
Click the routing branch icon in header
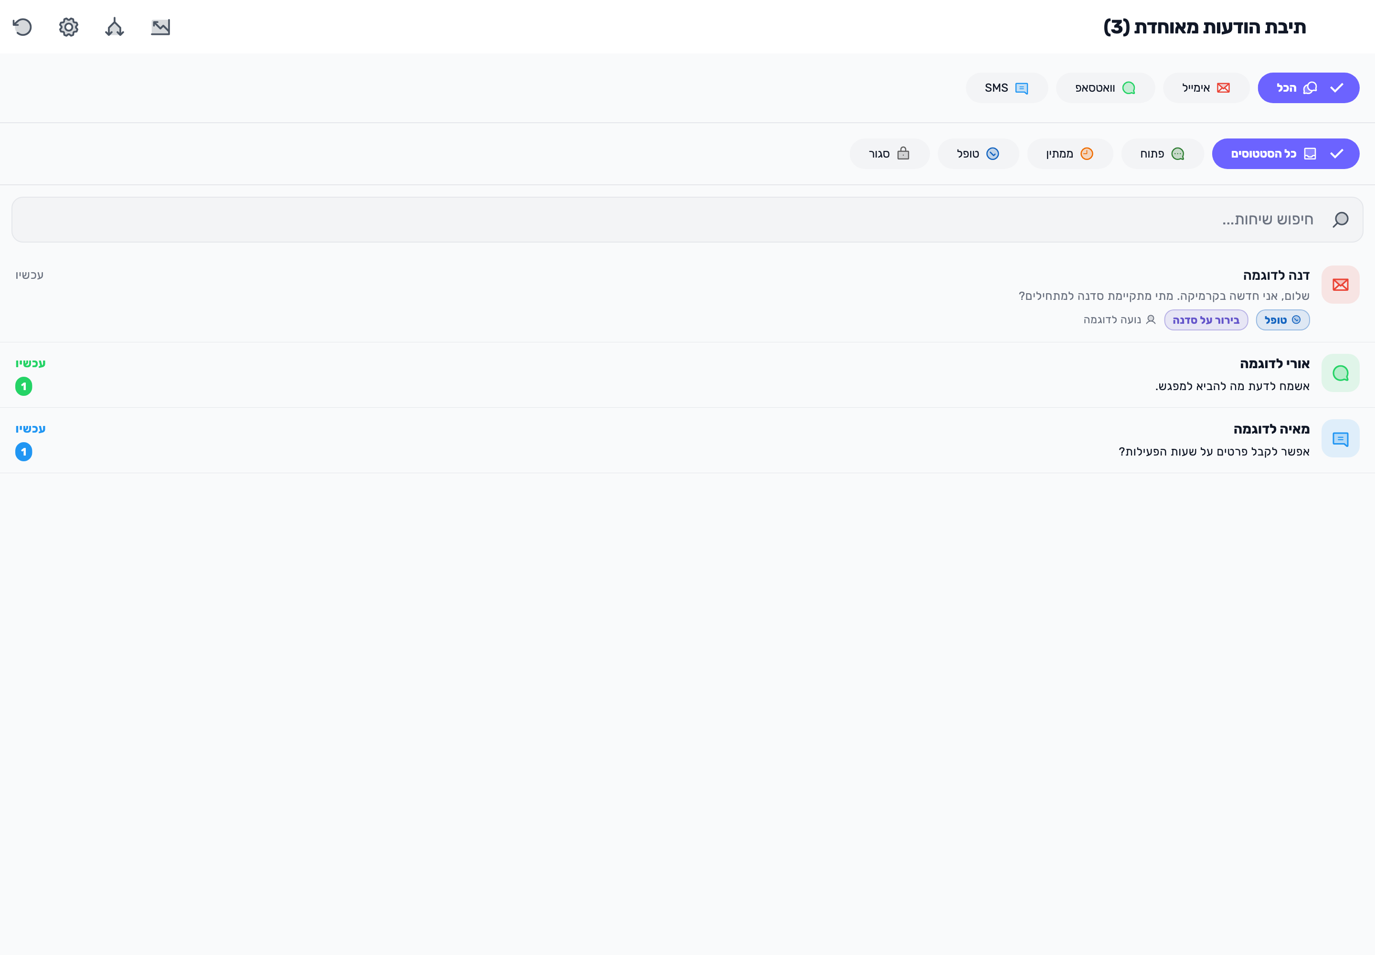[x=114, y=27]
